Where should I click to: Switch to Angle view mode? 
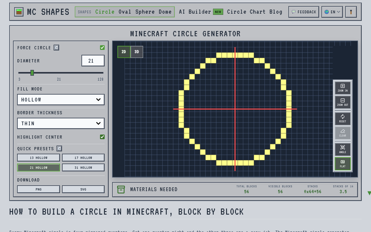[x=343, y=149]
